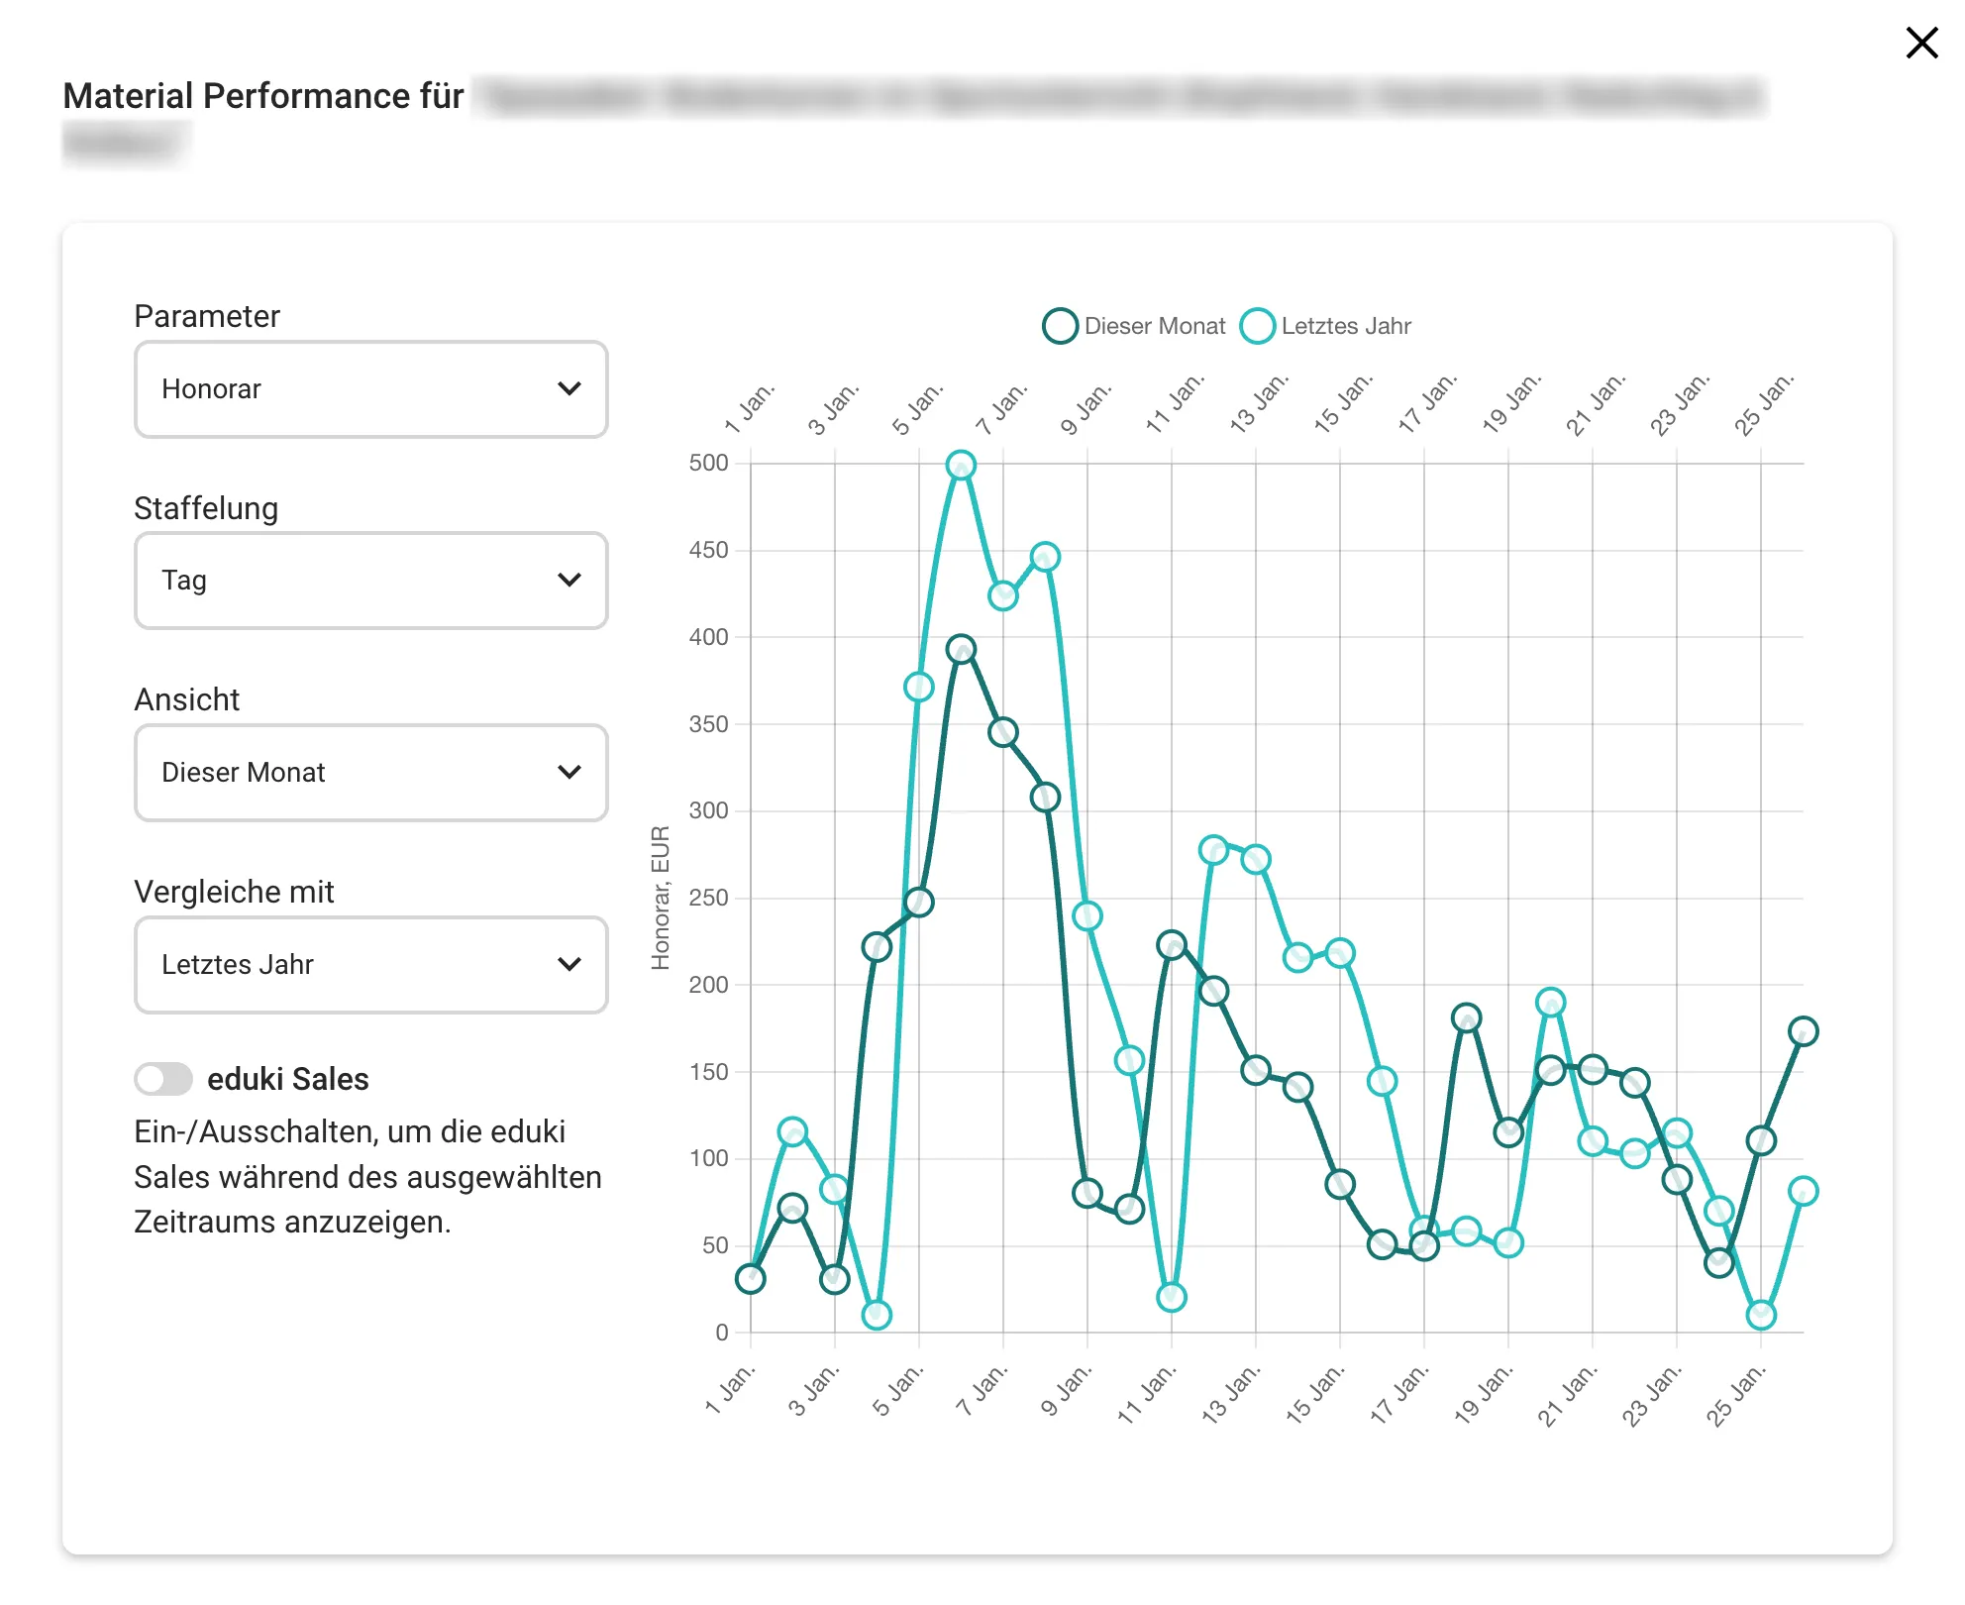This screenshot has height=1605, width=1965.
Task: Toggle Letztes Jahr legend circle icon
Action: point(1257,326)
